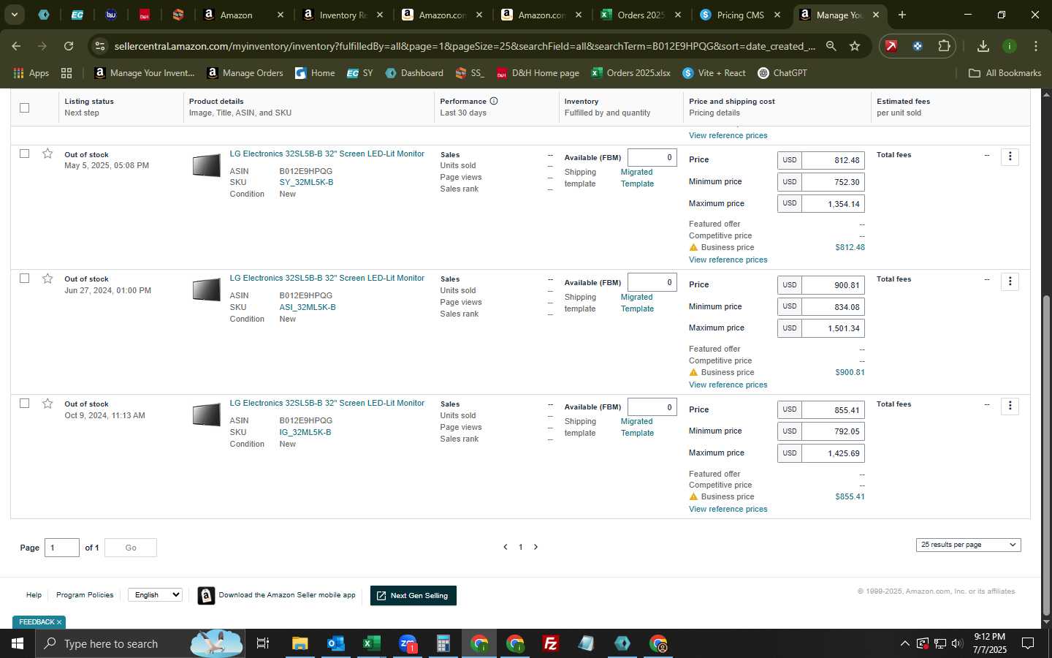Select the SY_32ML5K-B listing checkbox
This screenshot has width=1052, height=658.
click(24, 154)
